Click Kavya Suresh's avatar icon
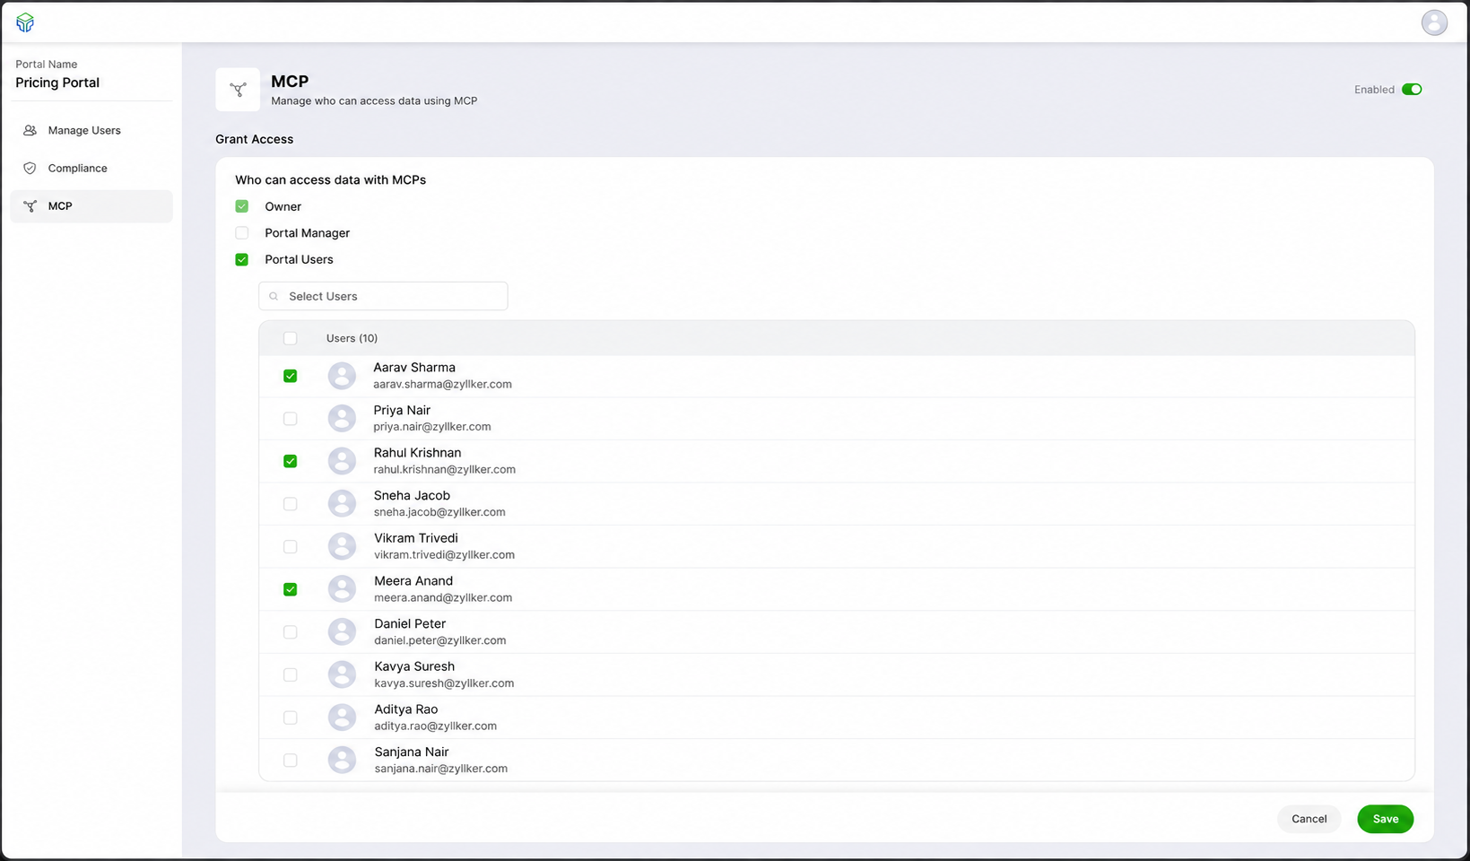1470x861 pixels. [x=342, y=674]
